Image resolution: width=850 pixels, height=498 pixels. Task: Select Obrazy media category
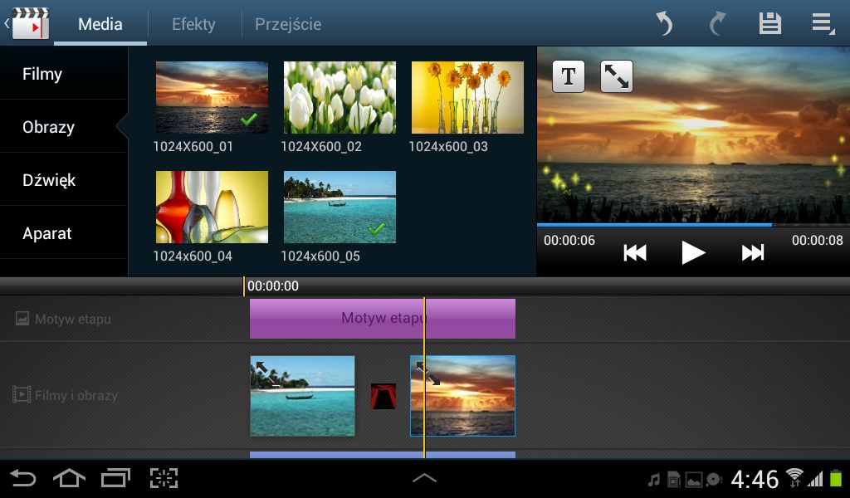pos(64,127)
